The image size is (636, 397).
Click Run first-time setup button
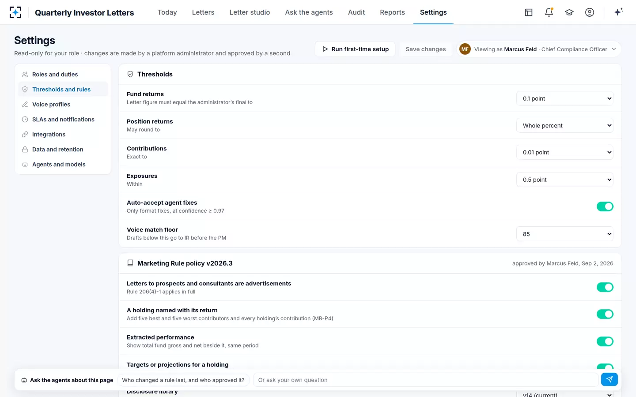[355, 49]
